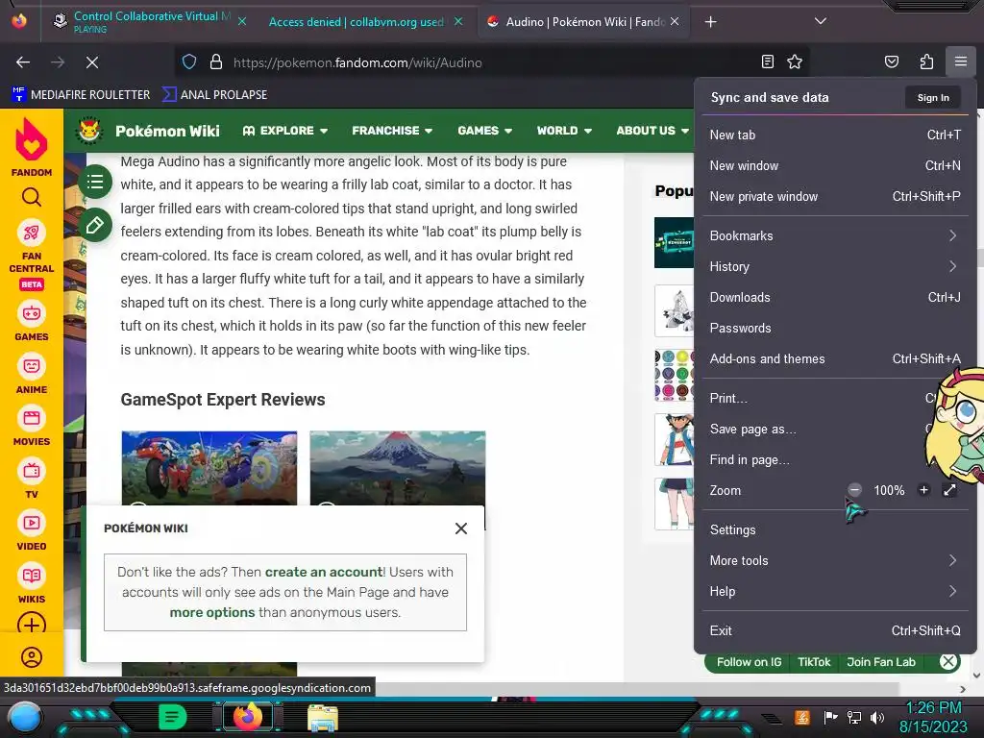Zoom in with the plus button
The width and height of the screenshot is (984, 738).
point(923,490)
